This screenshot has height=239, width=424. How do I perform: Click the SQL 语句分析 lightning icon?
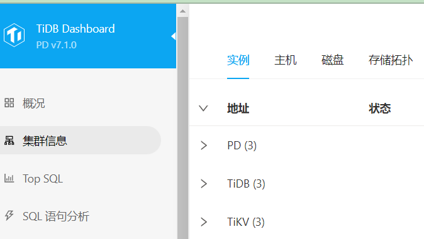(x=9, y=216)
